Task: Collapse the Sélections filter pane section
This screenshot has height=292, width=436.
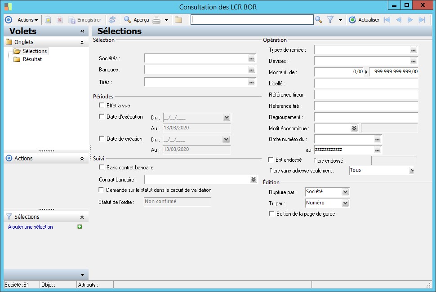Action: [x=82, y=217]
